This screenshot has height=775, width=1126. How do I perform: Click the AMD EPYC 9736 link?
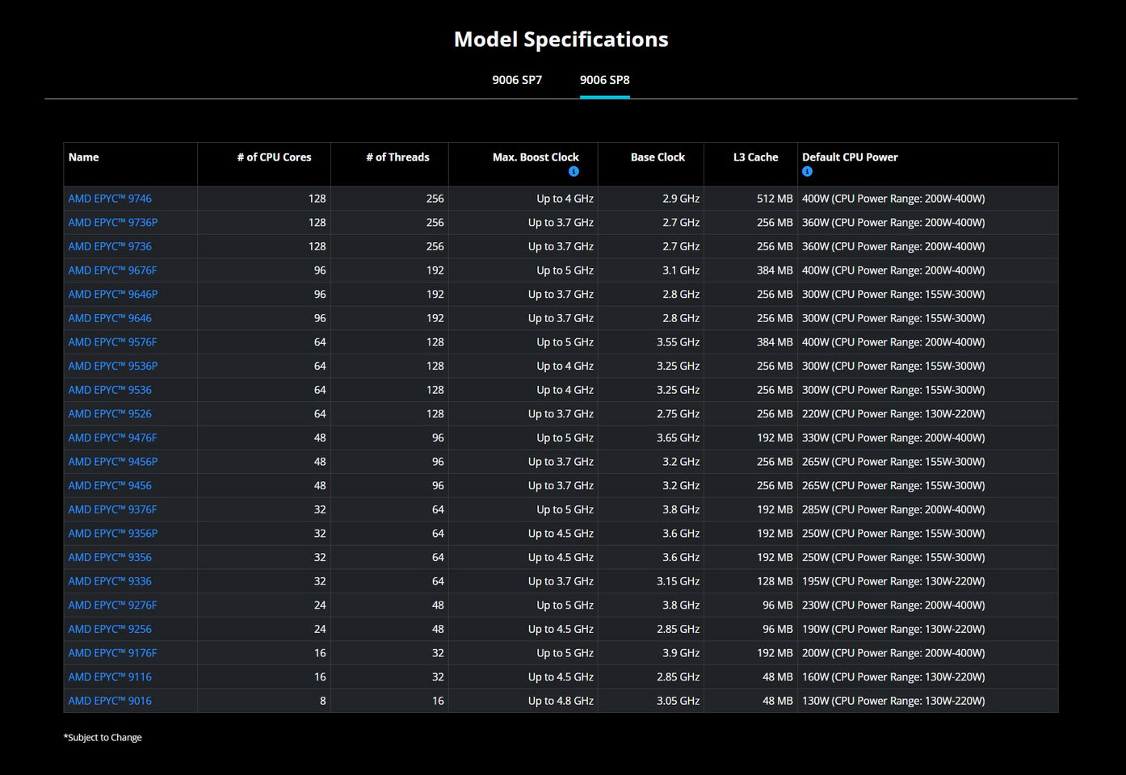point(110,246)
